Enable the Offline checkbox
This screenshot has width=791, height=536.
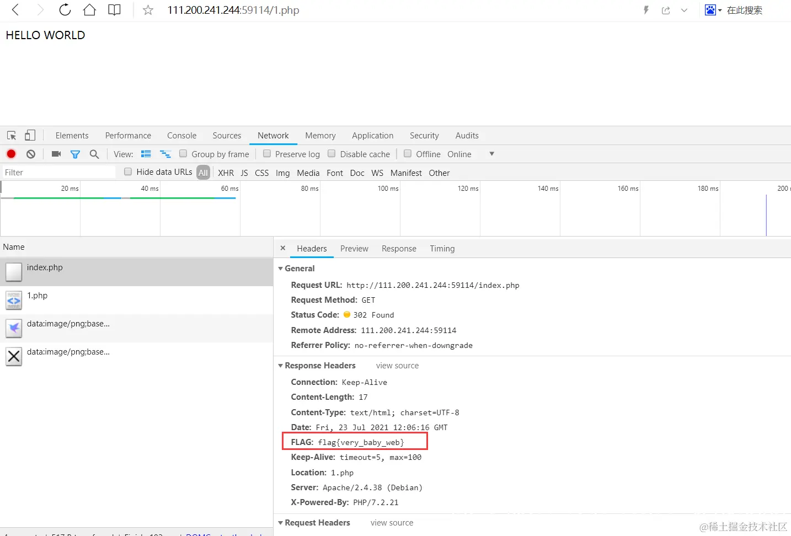[x=408, y=154]
